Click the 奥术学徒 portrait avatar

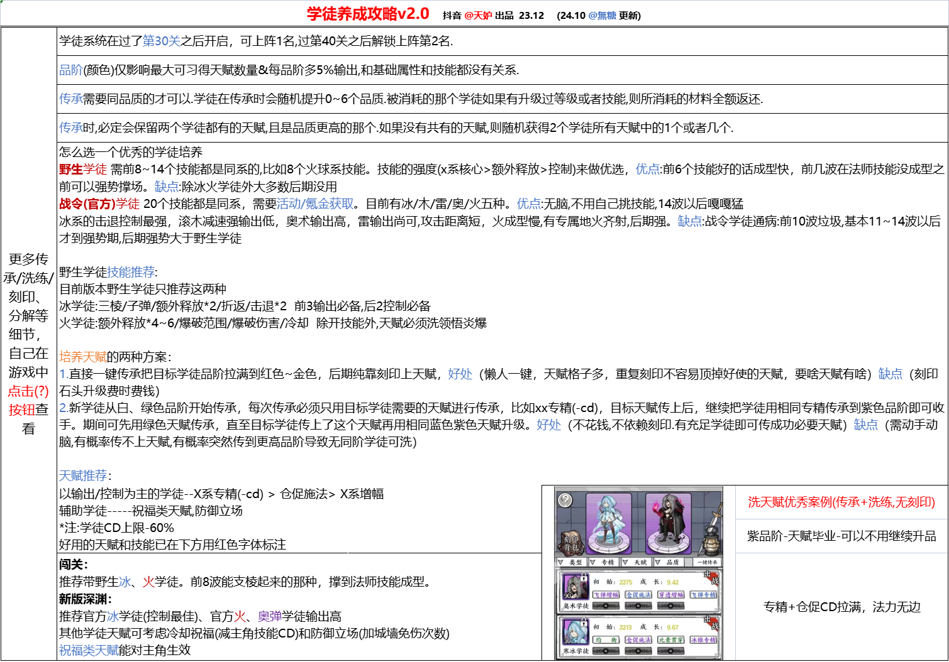[575, 588]
